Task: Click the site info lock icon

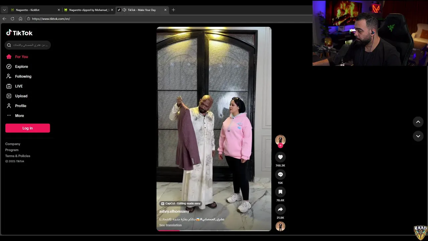Action: [28, 19]
